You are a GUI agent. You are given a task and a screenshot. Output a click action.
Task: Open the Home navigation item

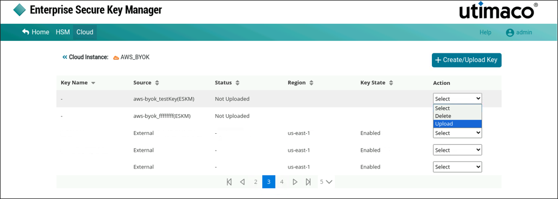tap(35, 32)
